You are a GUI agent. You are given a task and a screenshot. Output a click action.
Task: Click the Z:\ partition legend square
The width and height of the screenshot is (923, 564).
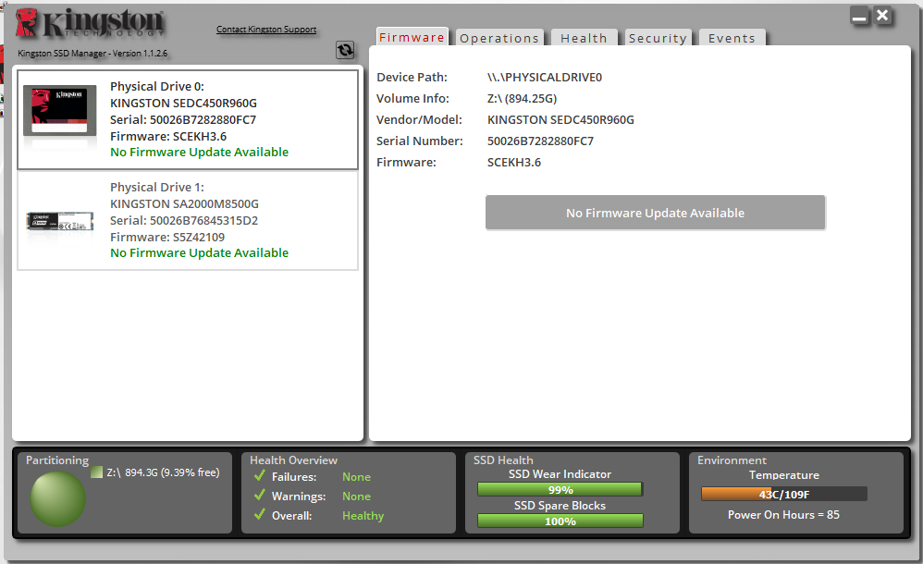(96, 472)
